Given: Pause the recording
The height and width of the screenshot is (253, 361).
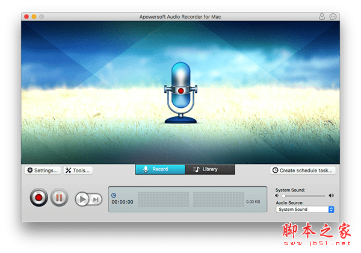Looking at the screenshot, I should point(59,198).
